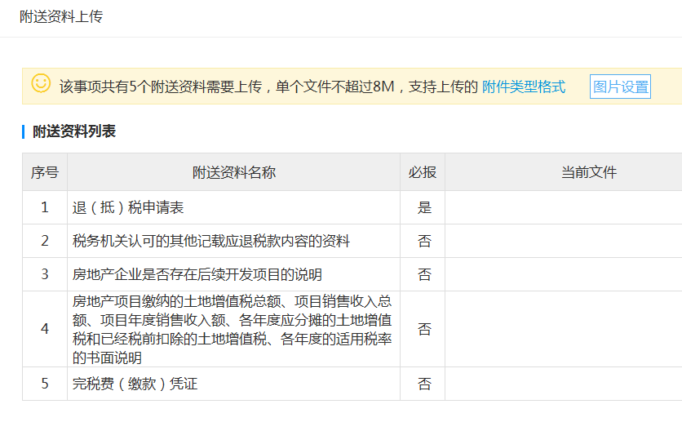Click the 附送资料上传 page title
The width and height of the screenshot is (682, 422).
pos(61,16)
